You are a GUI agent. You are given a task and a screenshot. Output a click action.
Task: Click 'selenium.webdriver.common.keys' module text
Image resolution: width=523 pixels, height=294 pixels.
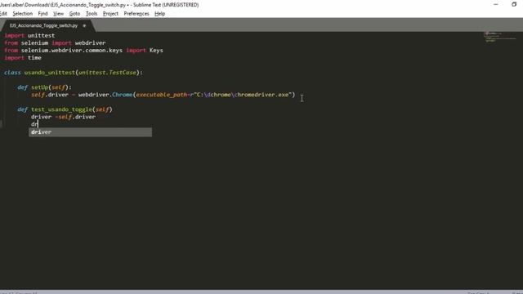pyautogui.click(x=72, y=51)
